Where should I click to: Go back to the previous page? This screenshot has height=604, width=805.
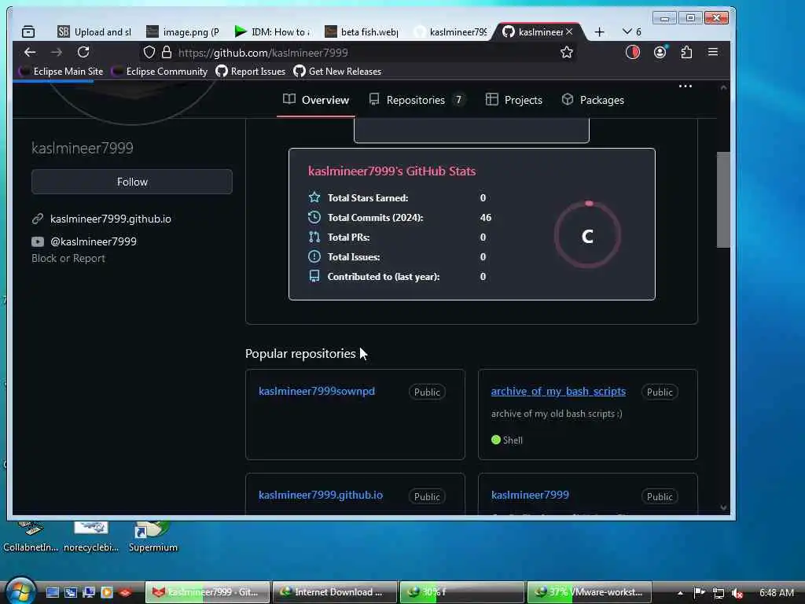[30, 53]
